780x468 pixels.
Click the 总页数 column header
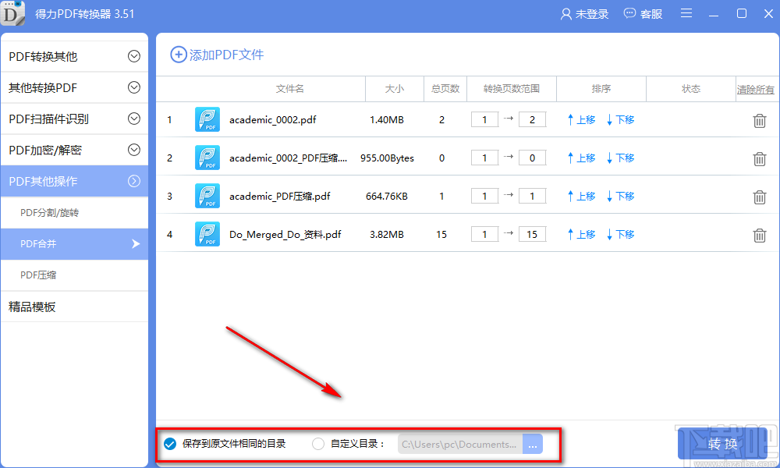[445, 88]
